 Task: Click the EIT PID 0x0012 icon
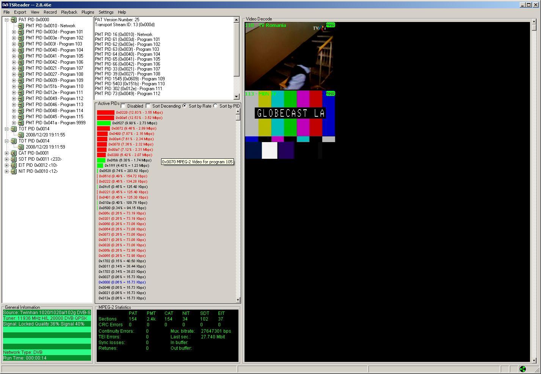pos(14,165)
